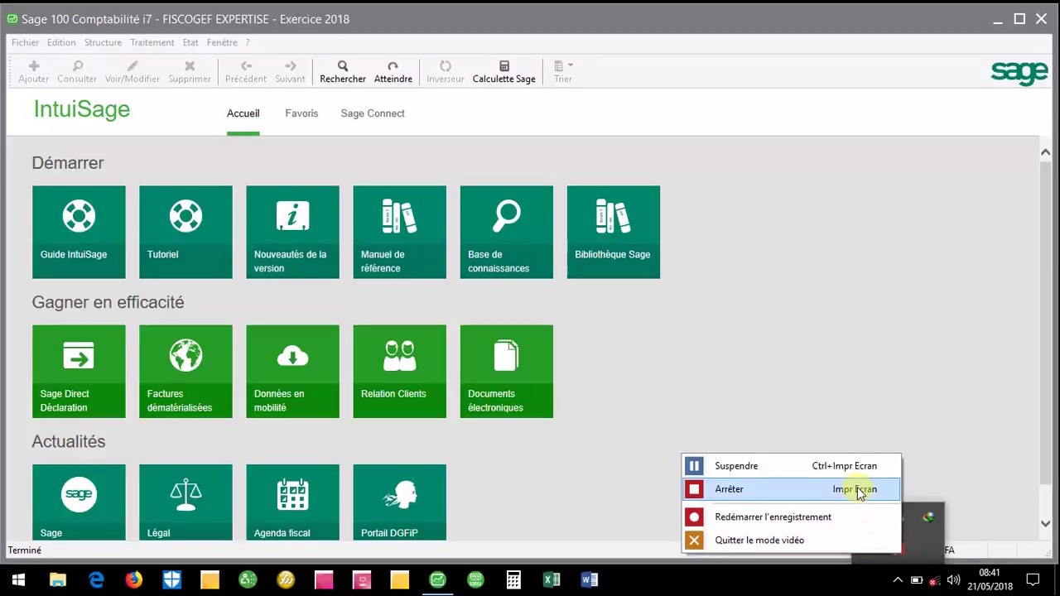Viewport: 1060px width, 596px height.
Task: Click scroll down arrow of IntuiSage page
Action: (x=1045, y=523)
